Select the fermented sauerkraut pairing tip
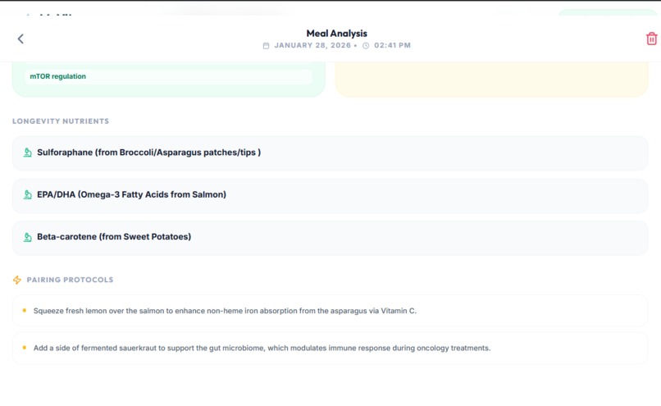 (x=330, y=348)
